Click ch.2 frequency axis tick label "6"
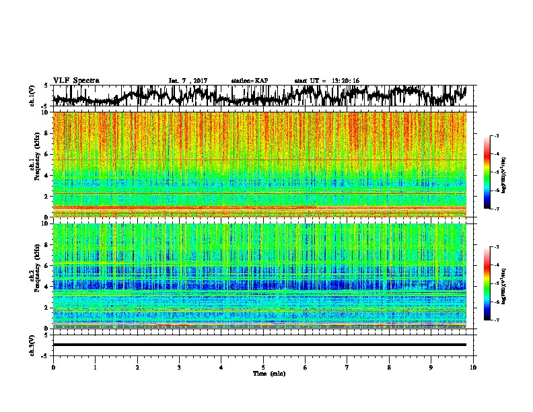The image size is (533, 412). (46, 266)
